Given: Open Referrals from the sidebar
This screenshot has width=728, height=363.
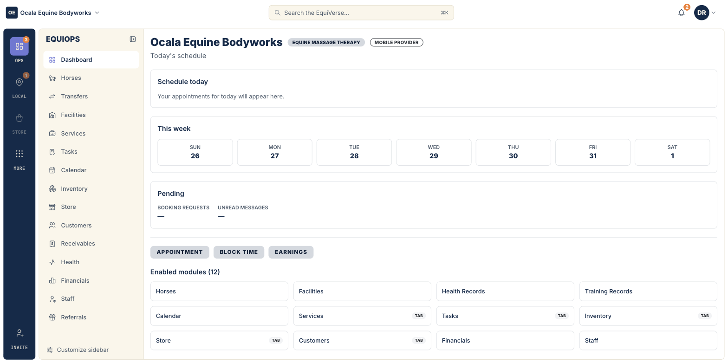Looking at the screenshot, I should pos(91,318).
